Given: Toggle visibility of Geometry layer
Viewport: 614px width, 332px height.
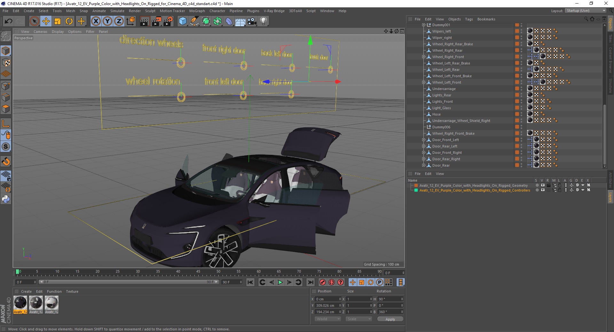Looking at the screenshot, I should tap(542, 185).
